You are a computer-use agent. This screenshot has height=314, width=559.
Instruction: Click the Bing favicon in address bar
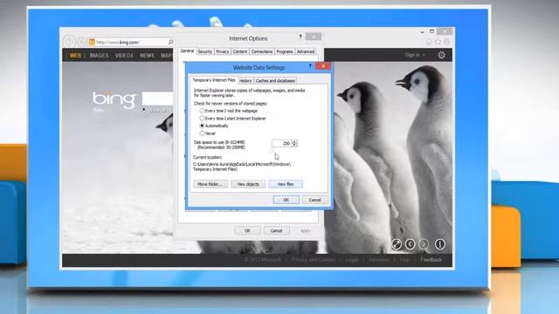click(92, 42)
